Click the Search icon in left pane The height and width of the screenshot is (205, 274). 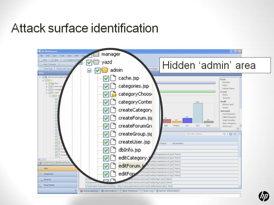coord(42,179)
